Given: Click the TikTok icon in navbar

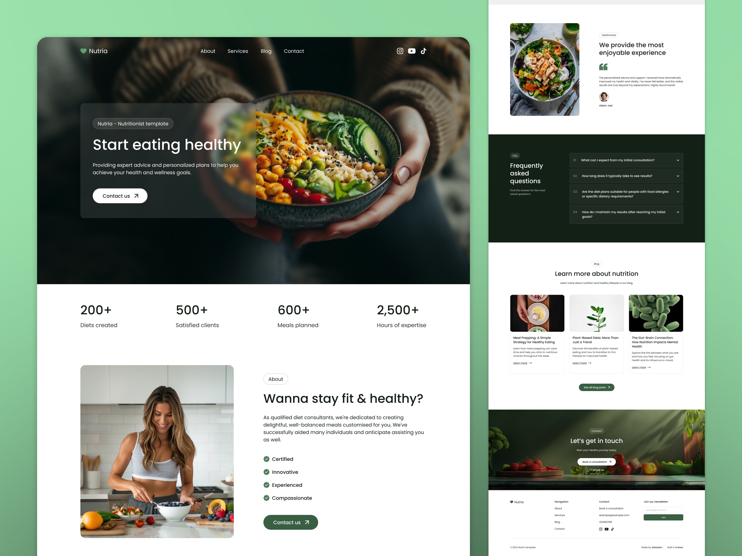Looking at the screenshot, I should pyautogui.click(x=424, y=51).
